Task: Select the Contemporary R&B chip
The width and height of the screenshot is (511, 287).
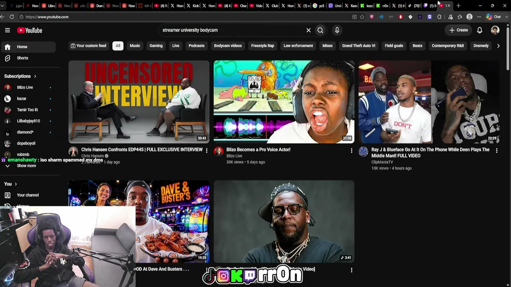Action: [448, 46]
